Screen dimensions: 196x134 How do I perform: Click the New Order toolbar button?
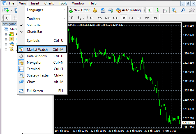[79, 10]
